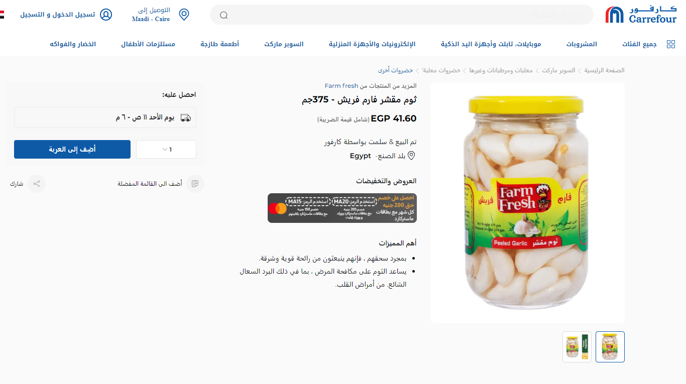The height and width of the screenshot is (384, 686).
Task: Open the أطعمة طازجة menu
Action: (x=220, y=44)
